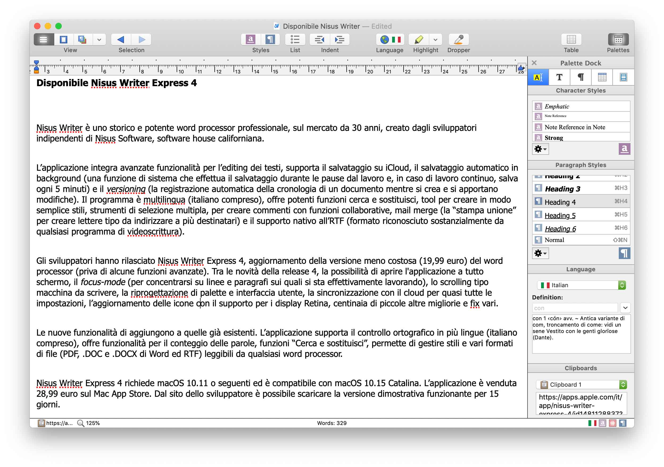Toggle paragraph mark icon in status bar
The image size is (664, 467).
[x=623, y=423]
